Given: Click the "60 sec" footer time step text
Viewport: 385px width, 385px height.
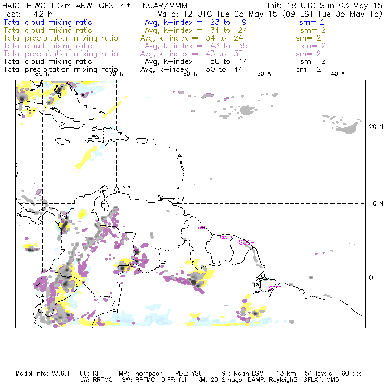Looking at the screenshot, I should click(x=352, y=374).
